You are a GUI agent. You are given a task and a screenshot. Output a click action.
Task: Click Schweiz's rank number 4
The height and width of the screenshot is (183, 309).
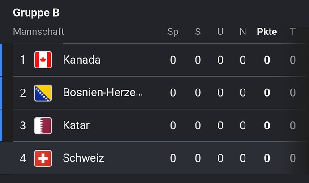(23, 158)
